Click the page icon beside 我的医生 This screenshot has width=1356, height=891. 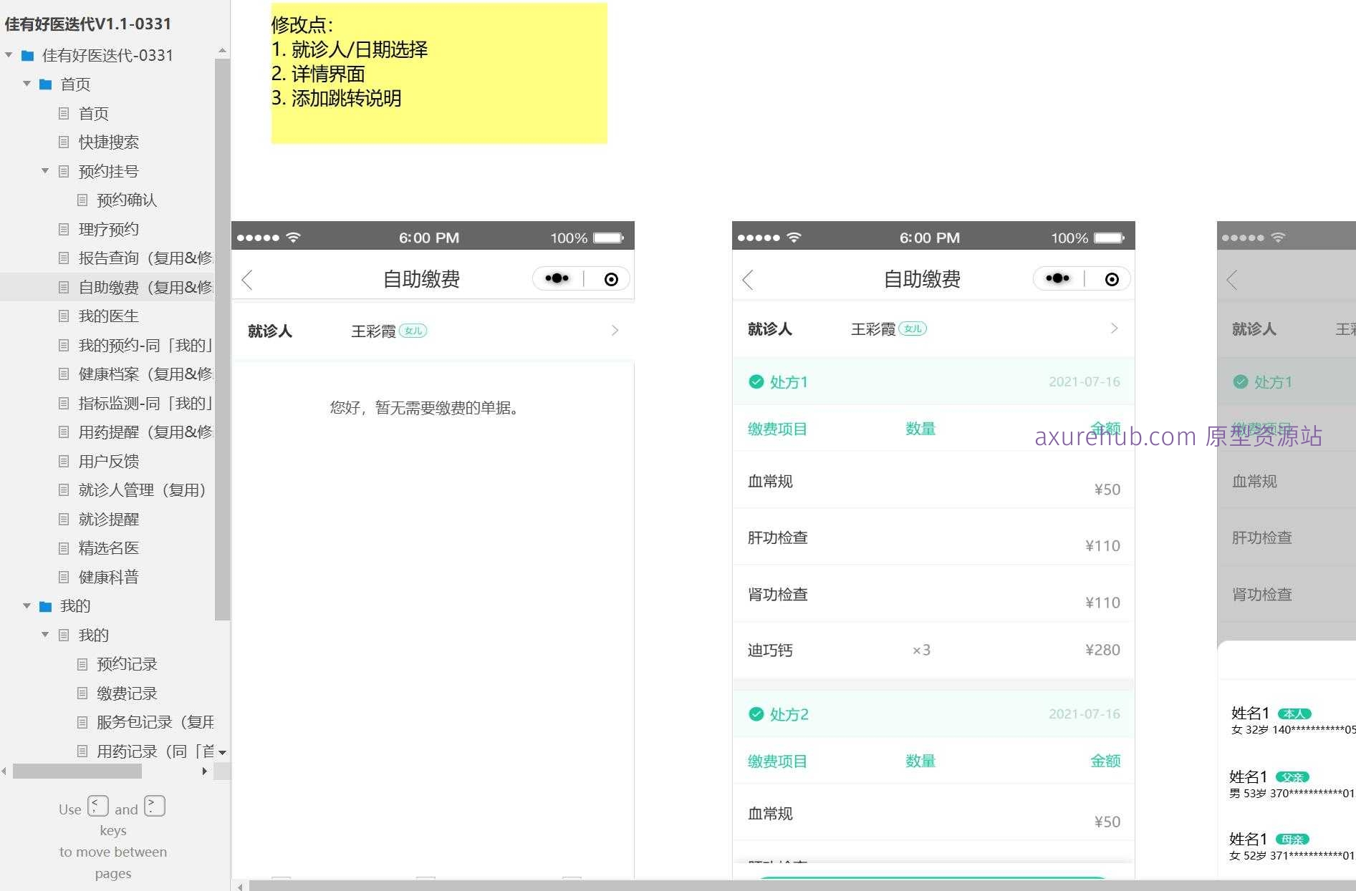tap(64, 316)
